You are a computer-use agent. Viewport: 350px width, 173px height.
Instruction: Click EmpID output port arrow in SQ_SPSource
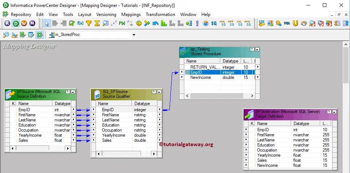(x=160, y=109)
